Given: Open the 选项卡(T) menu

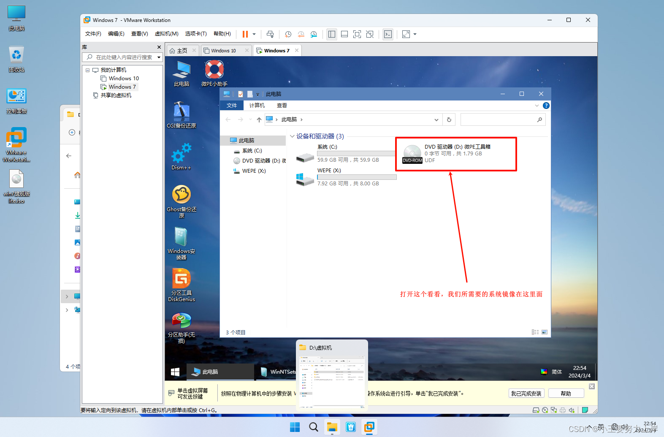Looking at the screenshot, I should 196,34.
